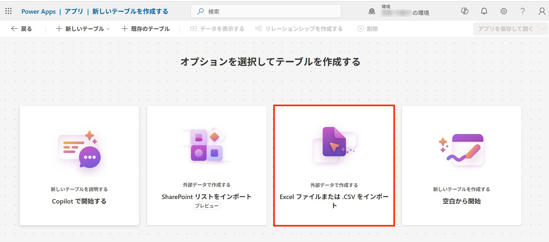Click the 削除 circle-x icon
The image size is (549, 242).
[360, 29]
